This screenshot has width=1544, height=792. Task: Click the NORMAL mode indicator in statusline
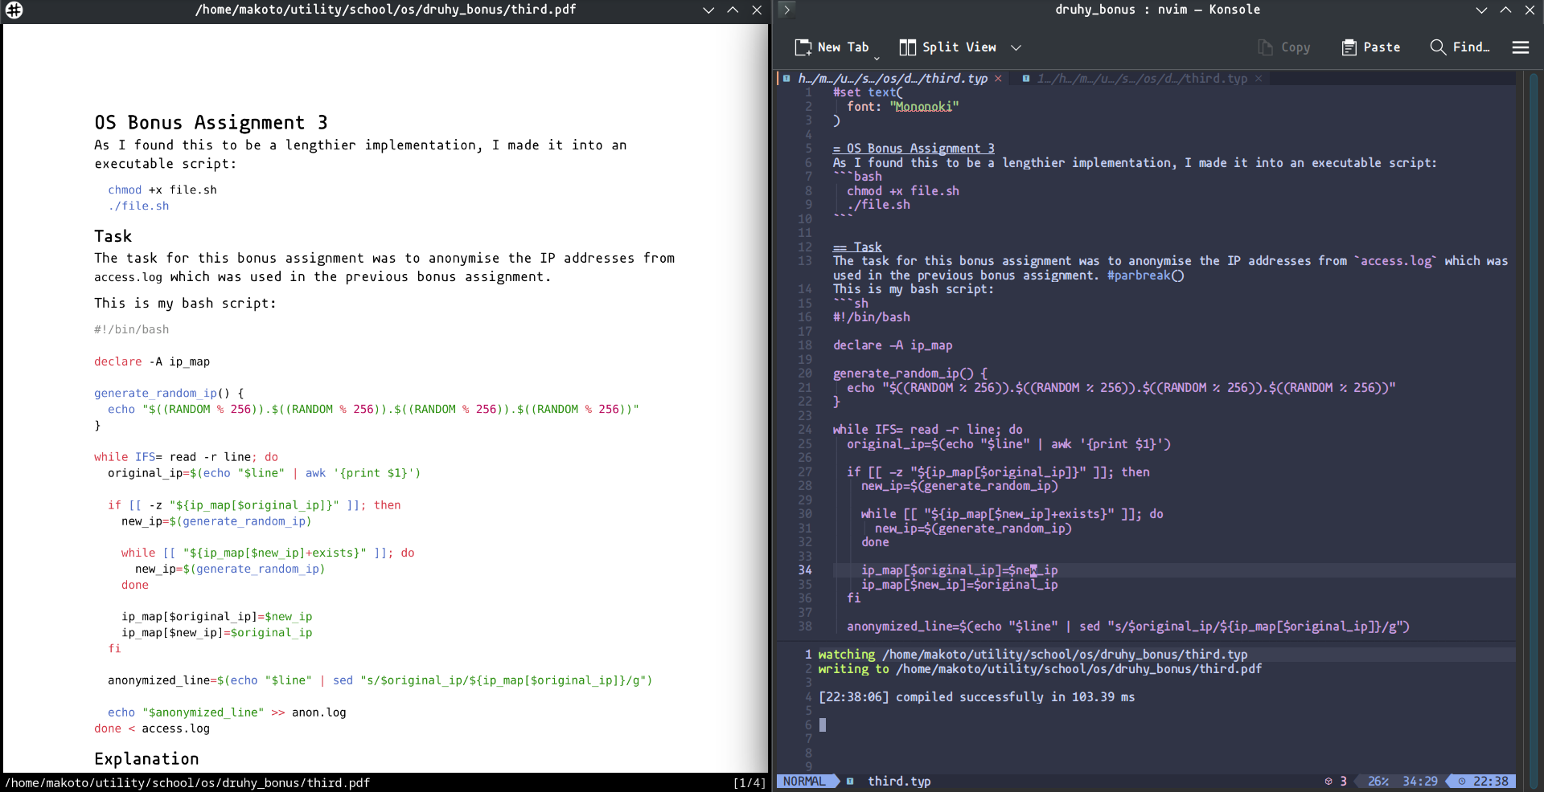pyautogui.click(x=805, y=782)
